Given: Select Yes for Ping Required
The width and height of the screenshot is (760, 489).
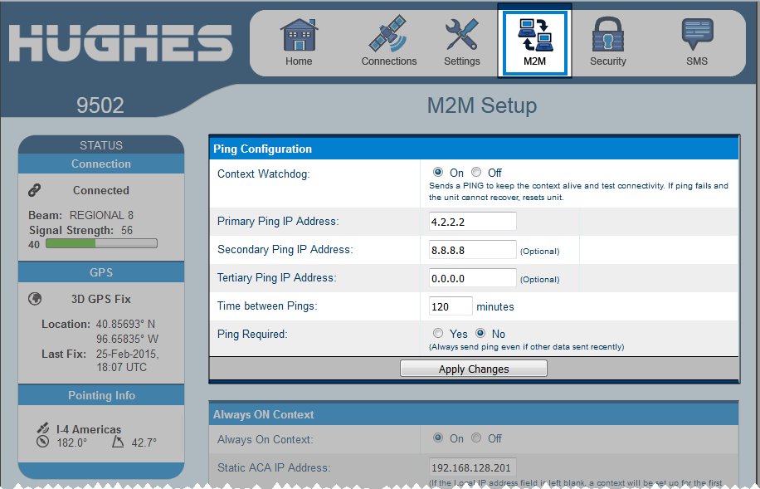Looking at the screenshot, I should 438,334.
